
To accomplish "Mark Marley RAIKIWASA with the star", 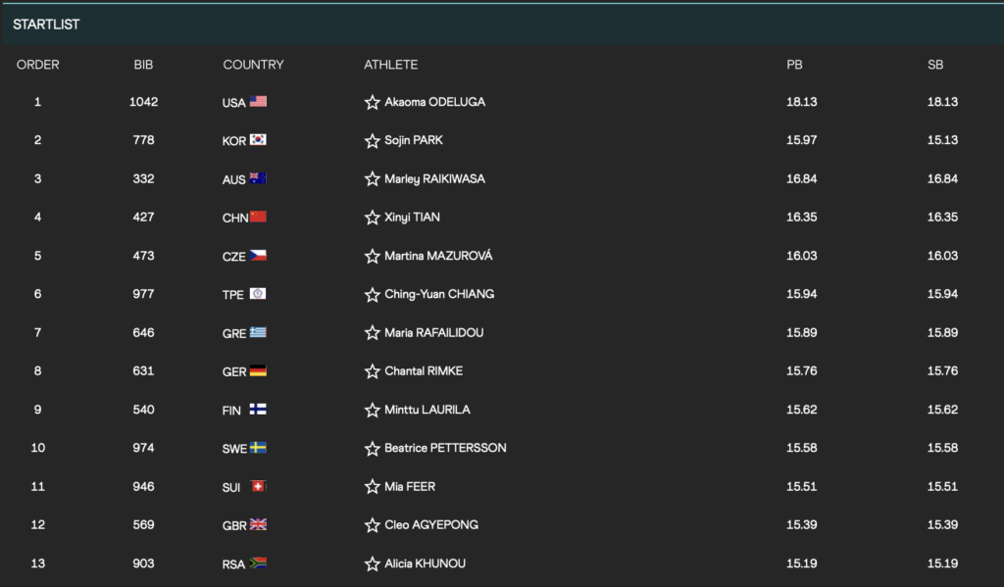I will (373, 179).
